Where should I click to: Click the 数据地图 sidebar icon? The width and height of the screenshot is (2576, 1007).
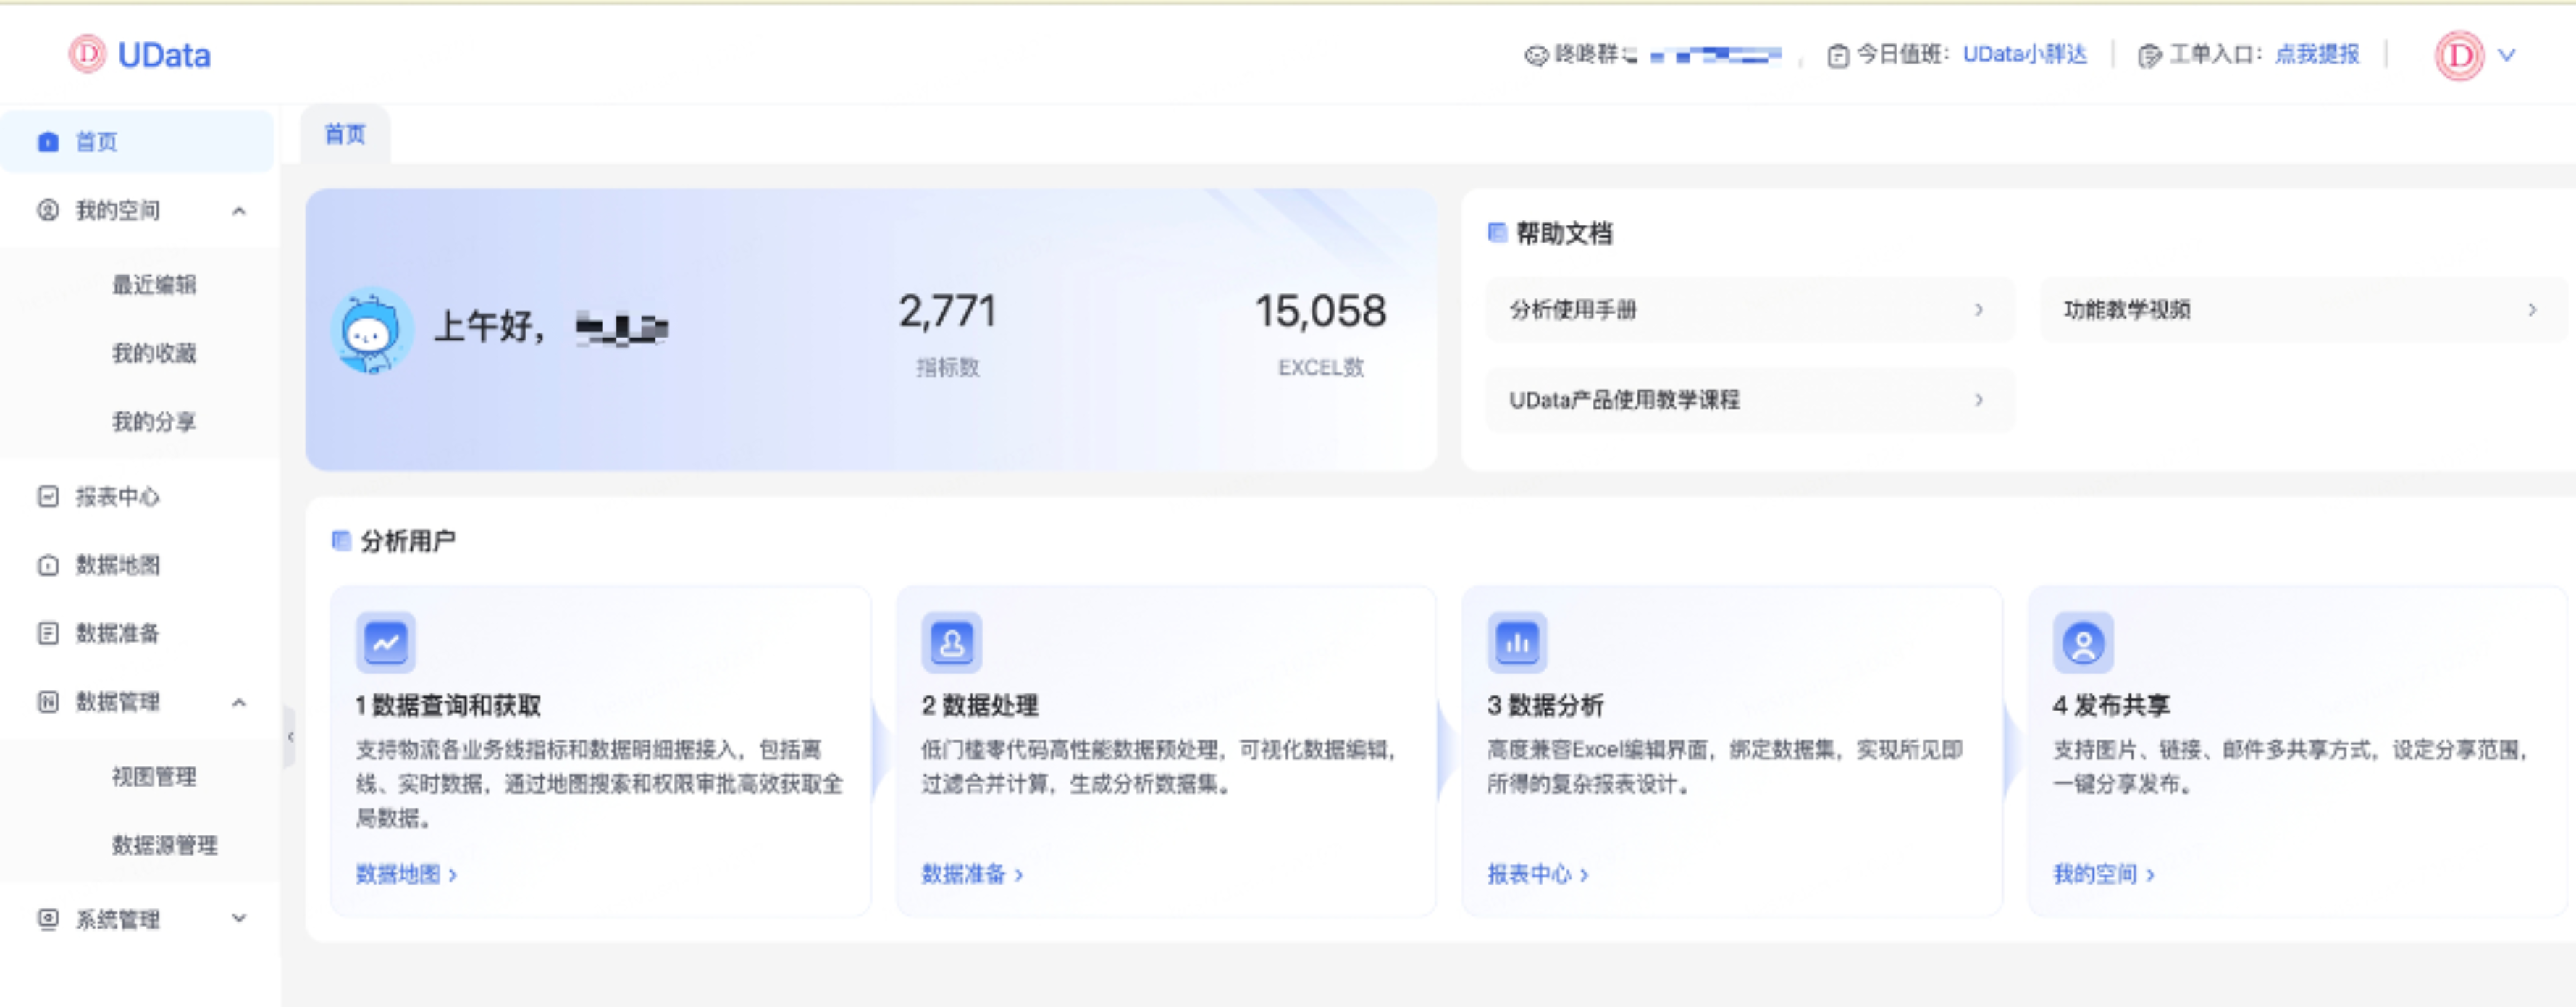pyautogui.click(x=48, y=565)
